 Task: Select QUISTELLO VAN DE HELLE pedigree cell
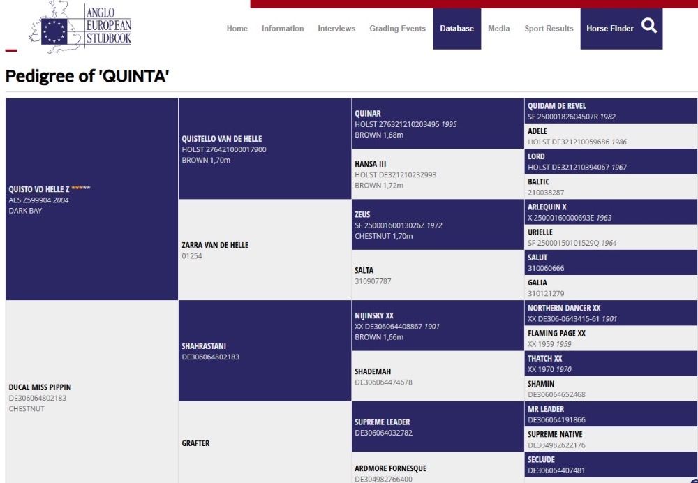tap(265, 149)
